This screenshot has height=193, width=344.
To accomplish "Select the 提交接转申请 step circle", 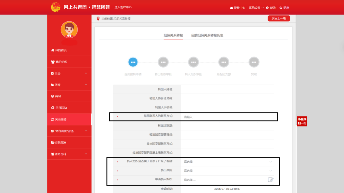I will pyautogui.click(x=133, y=62).
